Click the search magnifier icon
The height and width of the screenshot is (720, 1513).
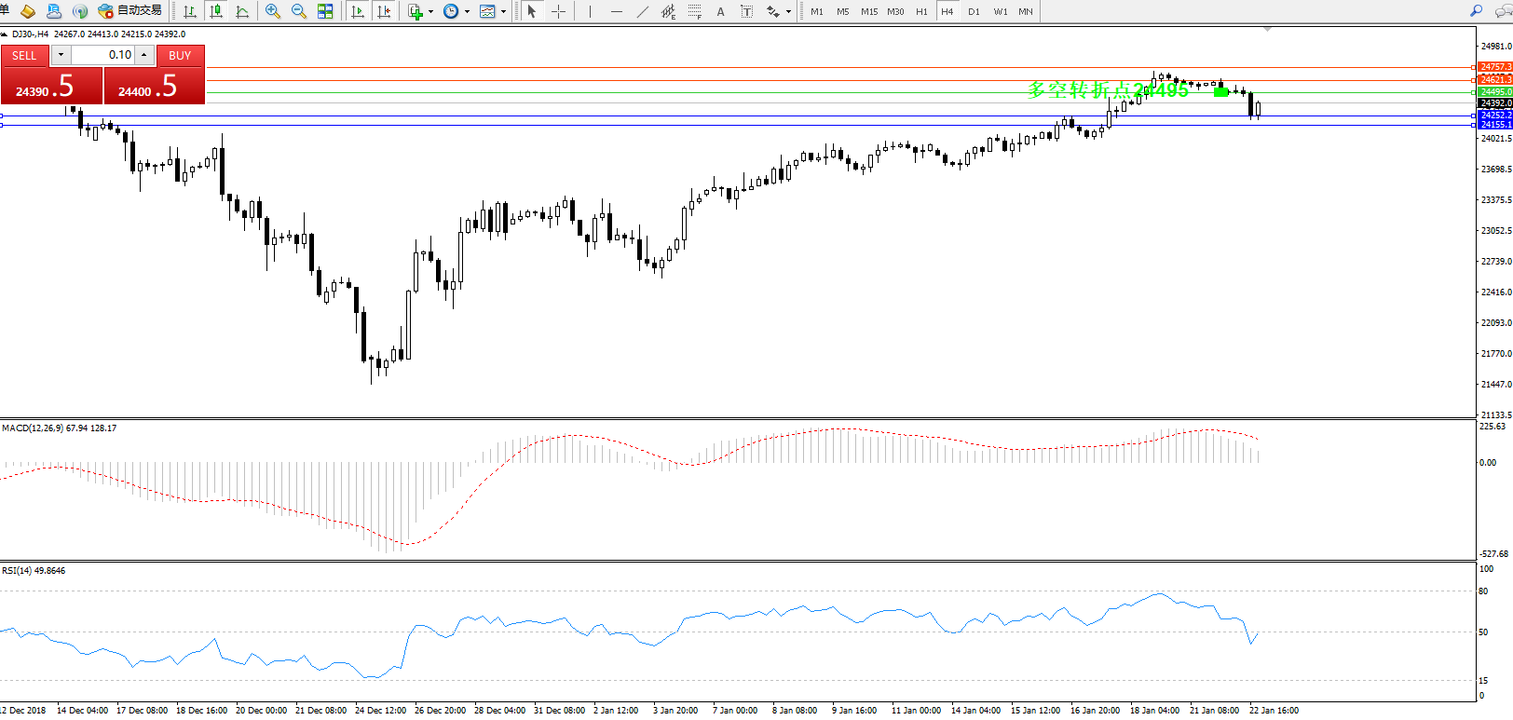[x=1476, y=11]
